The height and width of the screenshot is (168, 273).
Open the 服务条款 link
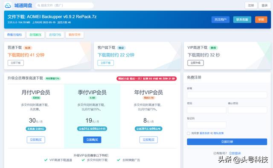pyautogui.click(x=204, y=133)
